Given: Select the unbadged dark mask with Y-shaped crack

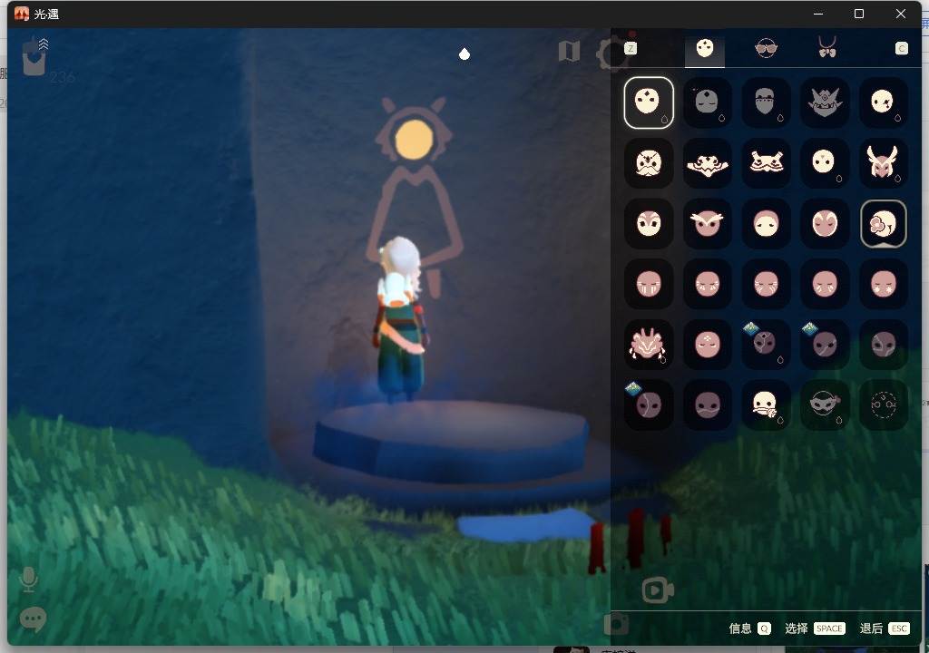Looking at the screenshot, I should tap(883, 345).
